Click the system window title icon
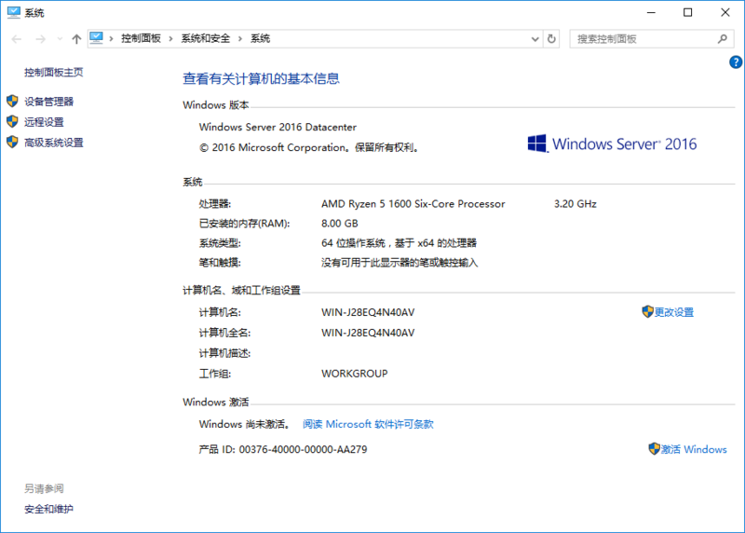 (14, 12)
